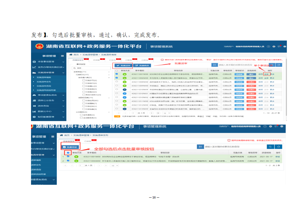Open the help question-mark icon in top header
308x217 pixels.
(268, 47)
